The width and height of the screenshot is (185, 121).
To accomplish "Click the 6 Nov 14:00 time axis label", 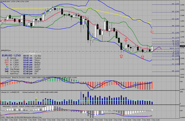I will pyautogui.click(x=89, y=120).
